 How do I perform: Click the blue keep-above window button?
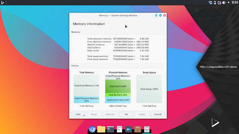160,15
